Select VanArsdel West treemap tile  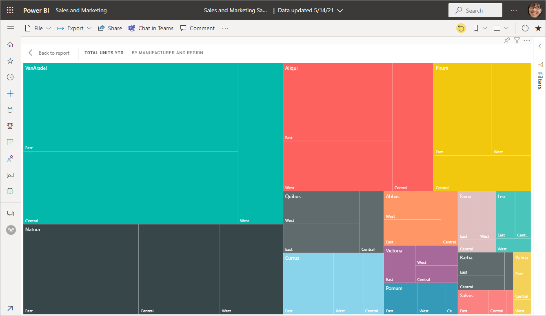pyautogui.click(x=260, y=144)
